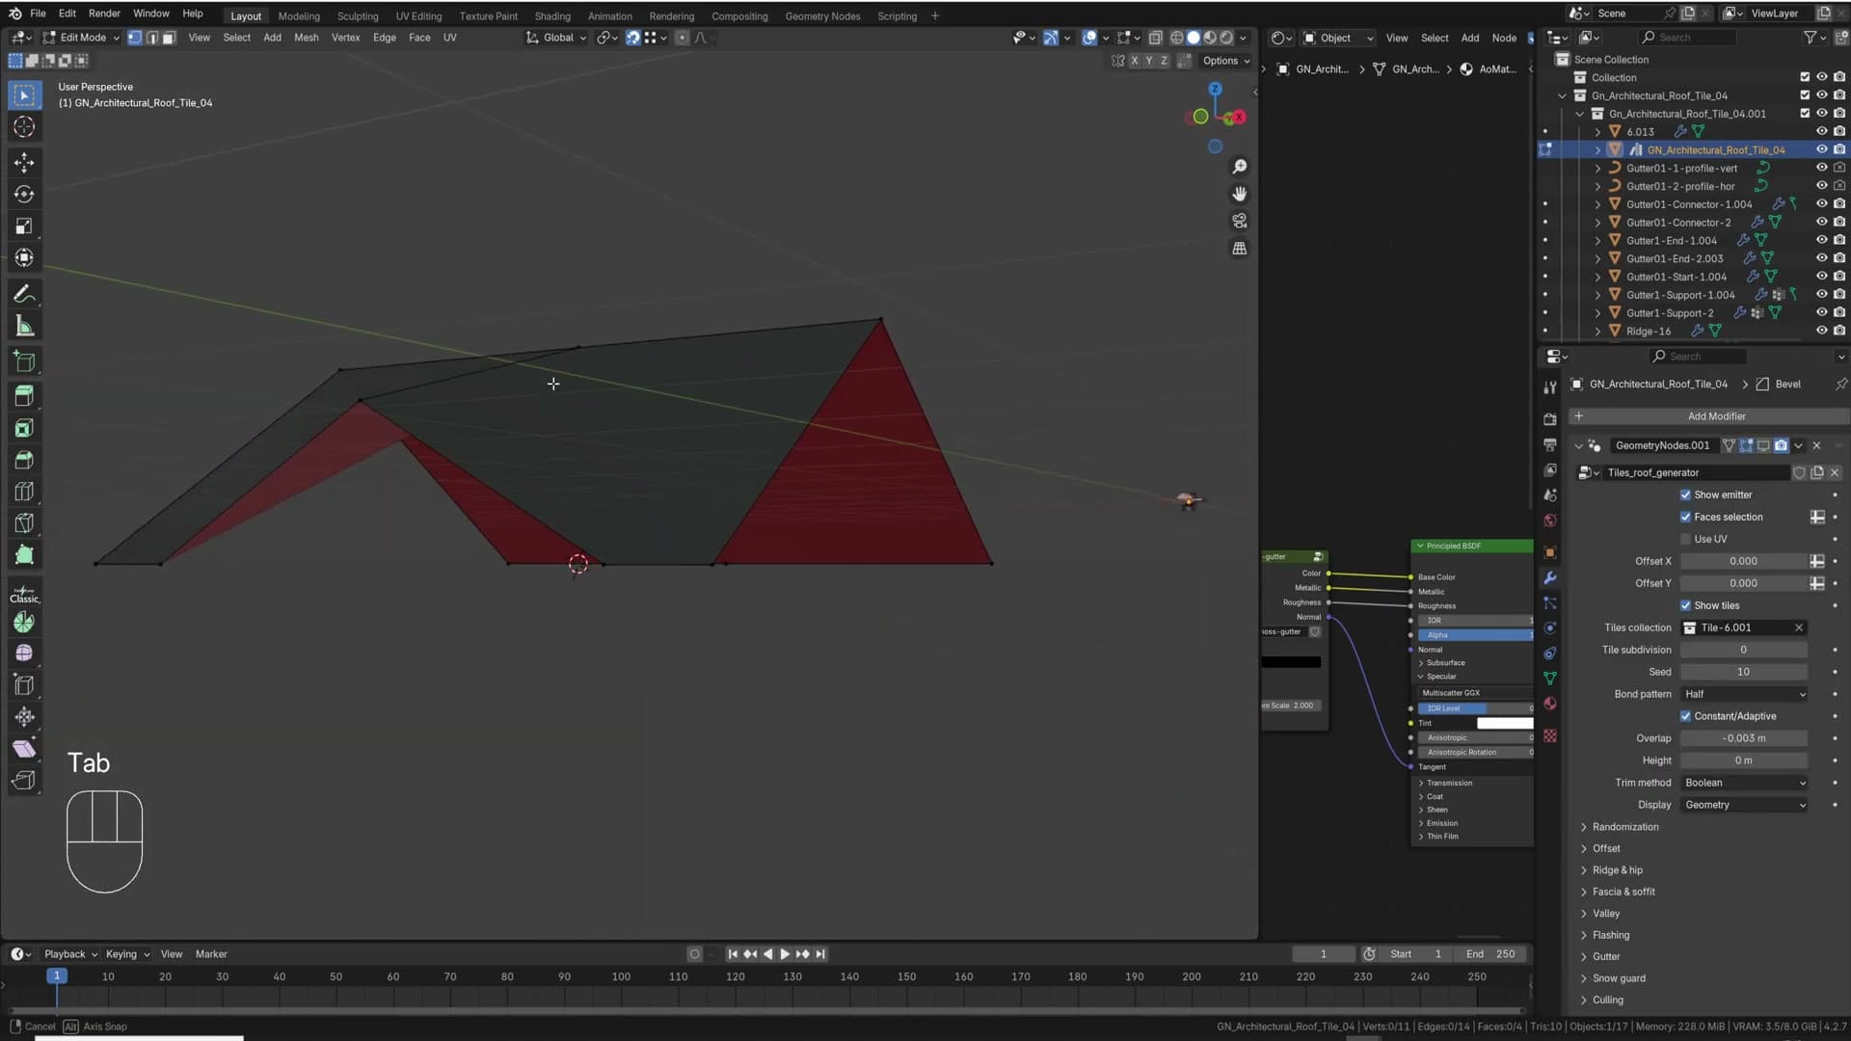The height and width of the screenshot is (1041, 1851).
Task: Uncheck the Show emitter checkbox
Action: (1685, 494)
